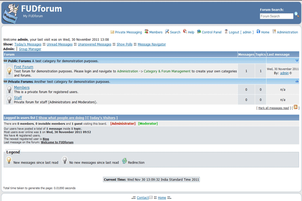Image resolution: width=302 pixels, height=201 pixels.
Task: Go to Home in top menu
Action: 265,32
